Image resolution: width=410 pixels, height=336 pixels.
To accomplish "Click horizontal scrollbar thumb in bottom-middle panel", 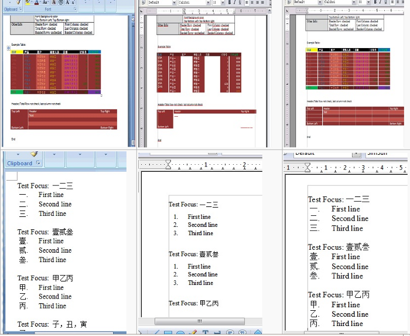I will click(x=200, y=321).
